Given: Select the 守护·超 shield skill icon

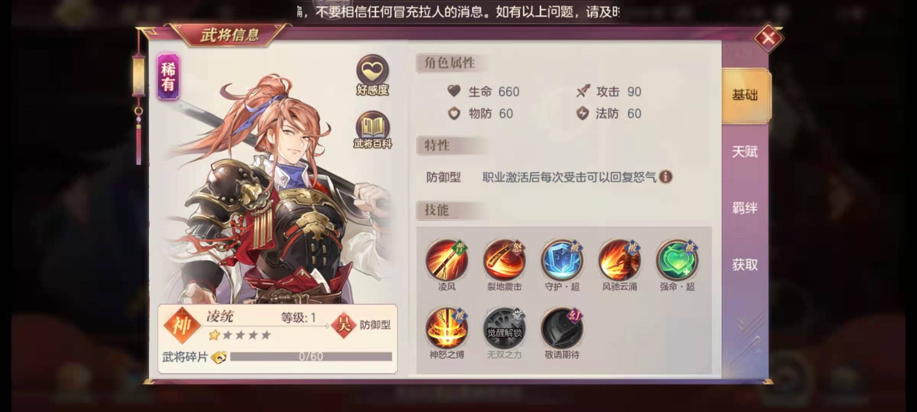Looking at the screenshot, I should pyautogui.click(x=562, y=261).
